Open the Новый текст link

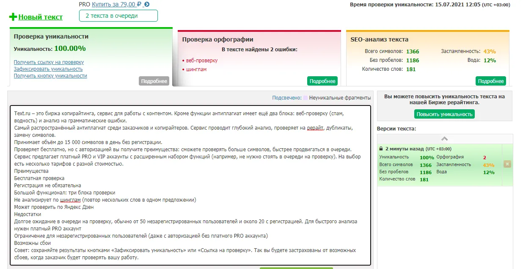(40, 17)
